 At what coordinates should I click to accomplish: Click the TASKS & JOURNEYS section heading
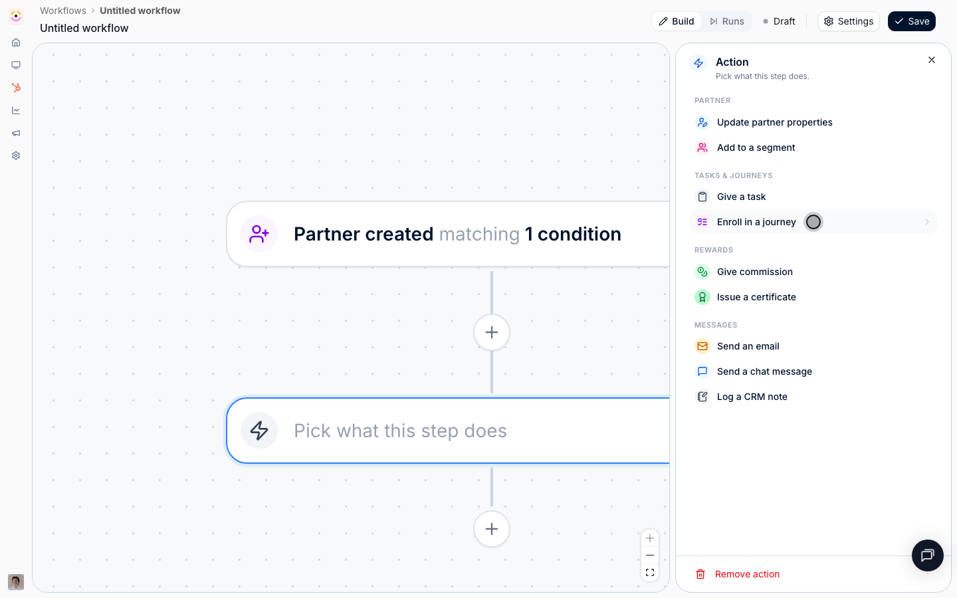click(x=734, y=175)
